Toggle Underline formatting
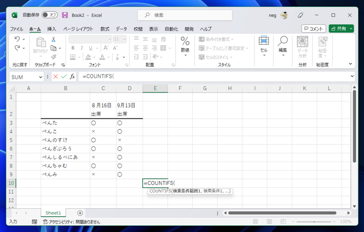 point(90,48)
